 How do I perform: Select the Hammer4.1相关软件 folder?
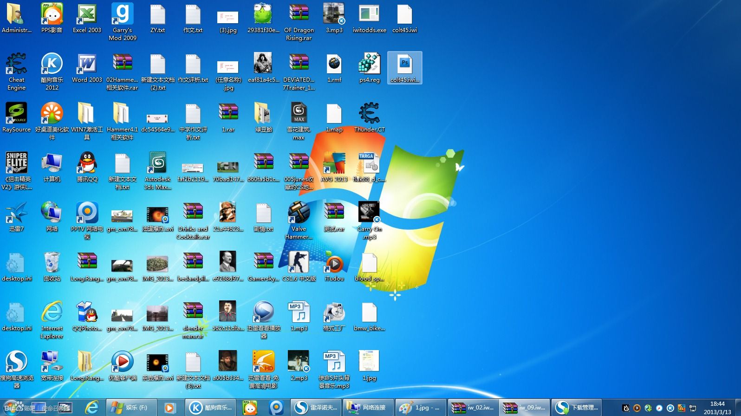(123, 121)
